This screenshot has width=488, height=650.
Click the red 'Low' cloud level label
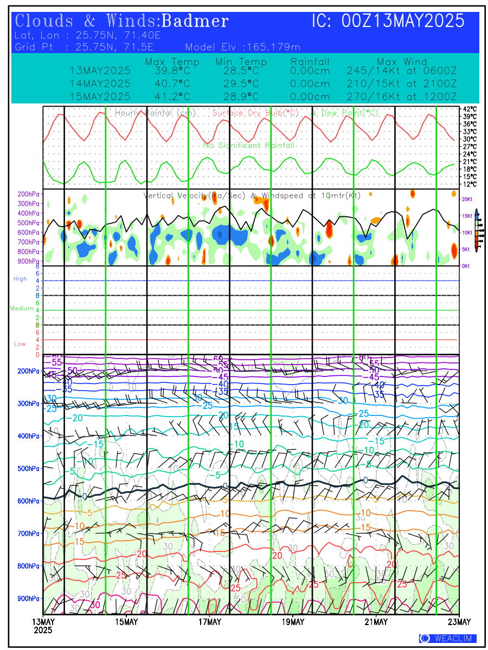[x=20, y=344]
